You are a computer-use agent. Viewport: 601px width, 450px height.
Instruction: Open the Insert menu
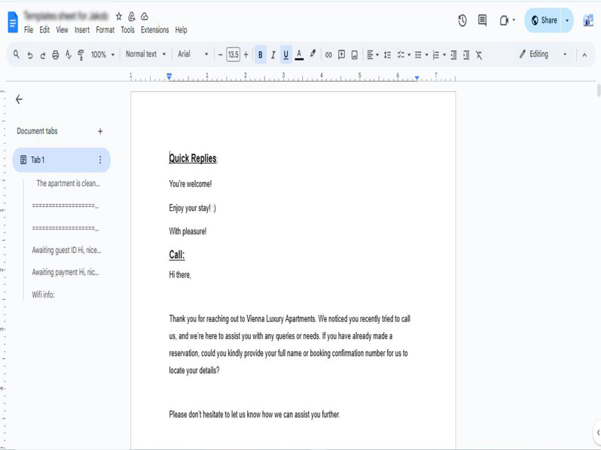tap(82, 30)
